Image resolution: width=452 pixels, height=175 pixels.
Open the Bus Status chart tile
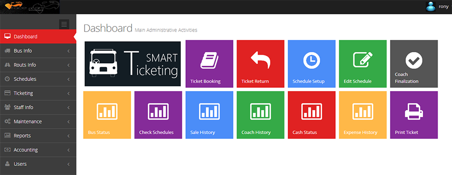click(x=107, y=115)
